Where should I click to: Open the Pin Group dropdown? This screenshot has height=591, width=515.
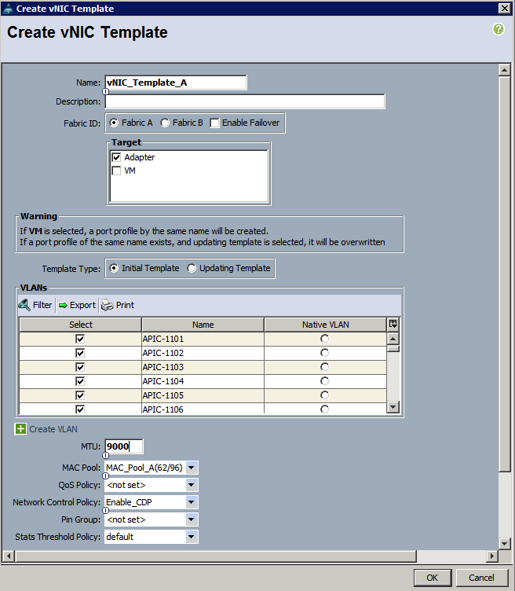coord(192,519)
